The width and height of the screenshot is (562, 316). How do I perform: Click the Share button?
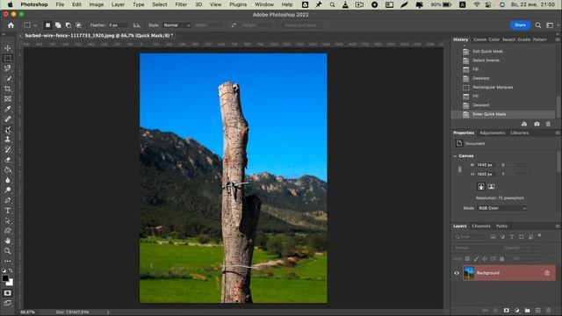tap(520, 25)
